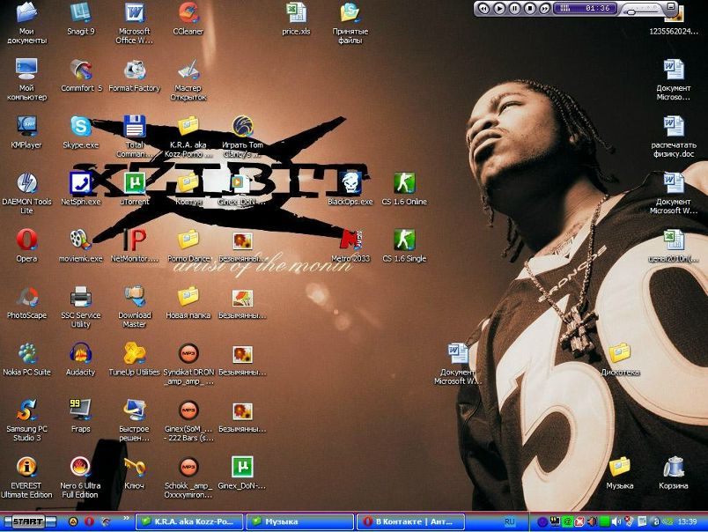
Task: Open the Metro 2033 game shortcut
Action: (x=350, y=240)
